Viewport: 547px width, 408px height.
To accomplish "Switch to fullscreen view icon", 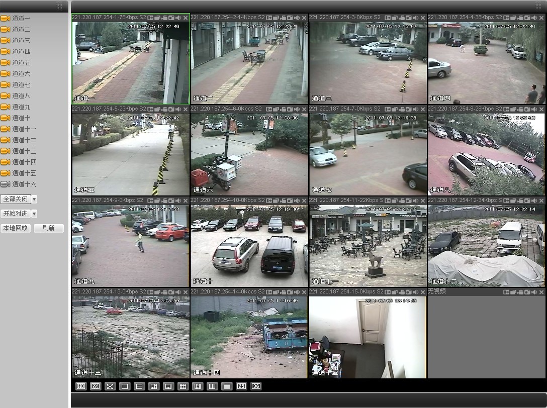I will click(110, 386).
